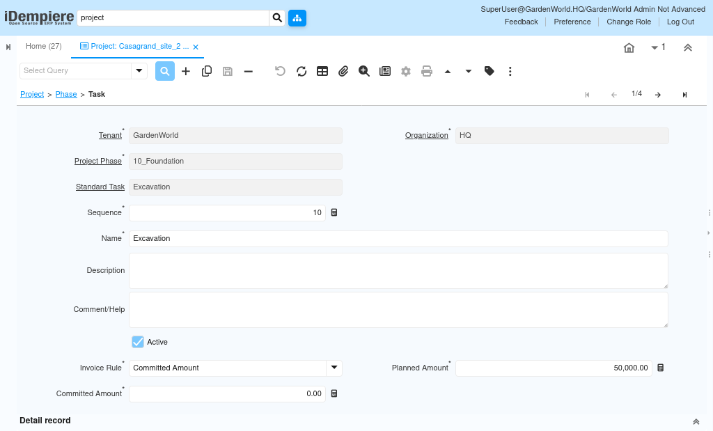Image resolution: width=713 pixels, height=431 pixels.
Task: Click inside the Name field
Action: 398,238
